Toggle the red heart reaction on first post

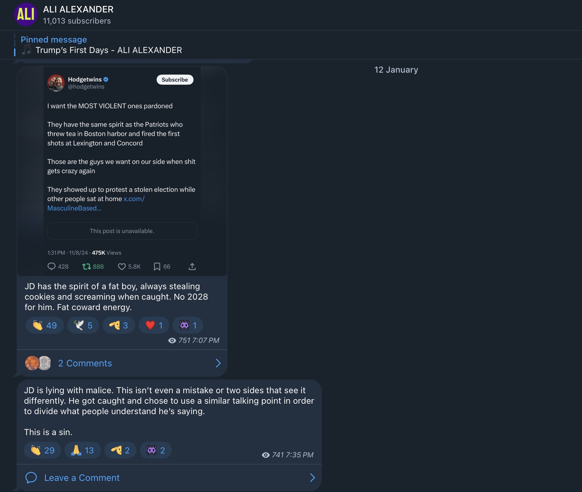click(154, 325)
